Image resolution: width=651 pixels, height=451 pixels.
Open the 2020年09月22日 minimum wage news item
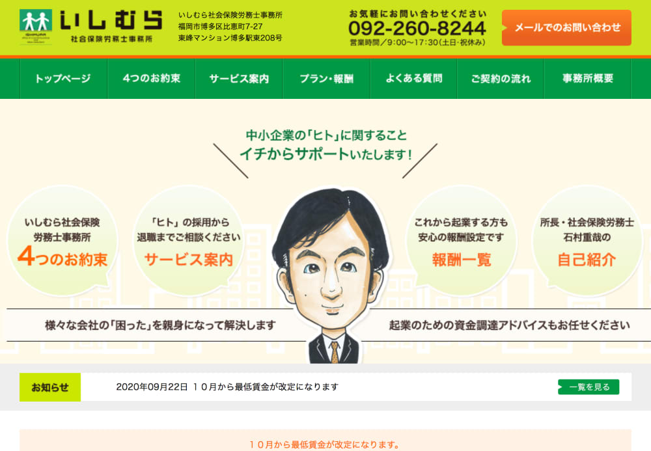click(227, 387)
